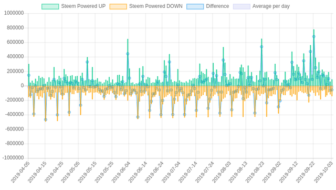336x190 pixels.
Task: Click the 400000 y-axis label
Action: [x=15, y=57]
